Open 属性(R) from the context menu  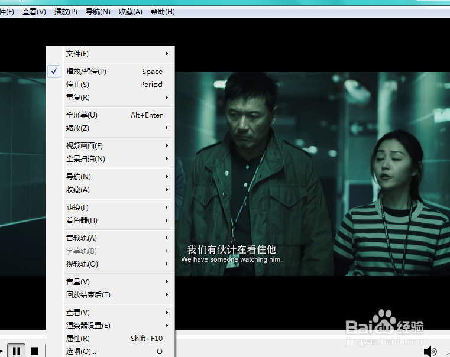click(110, 338)
